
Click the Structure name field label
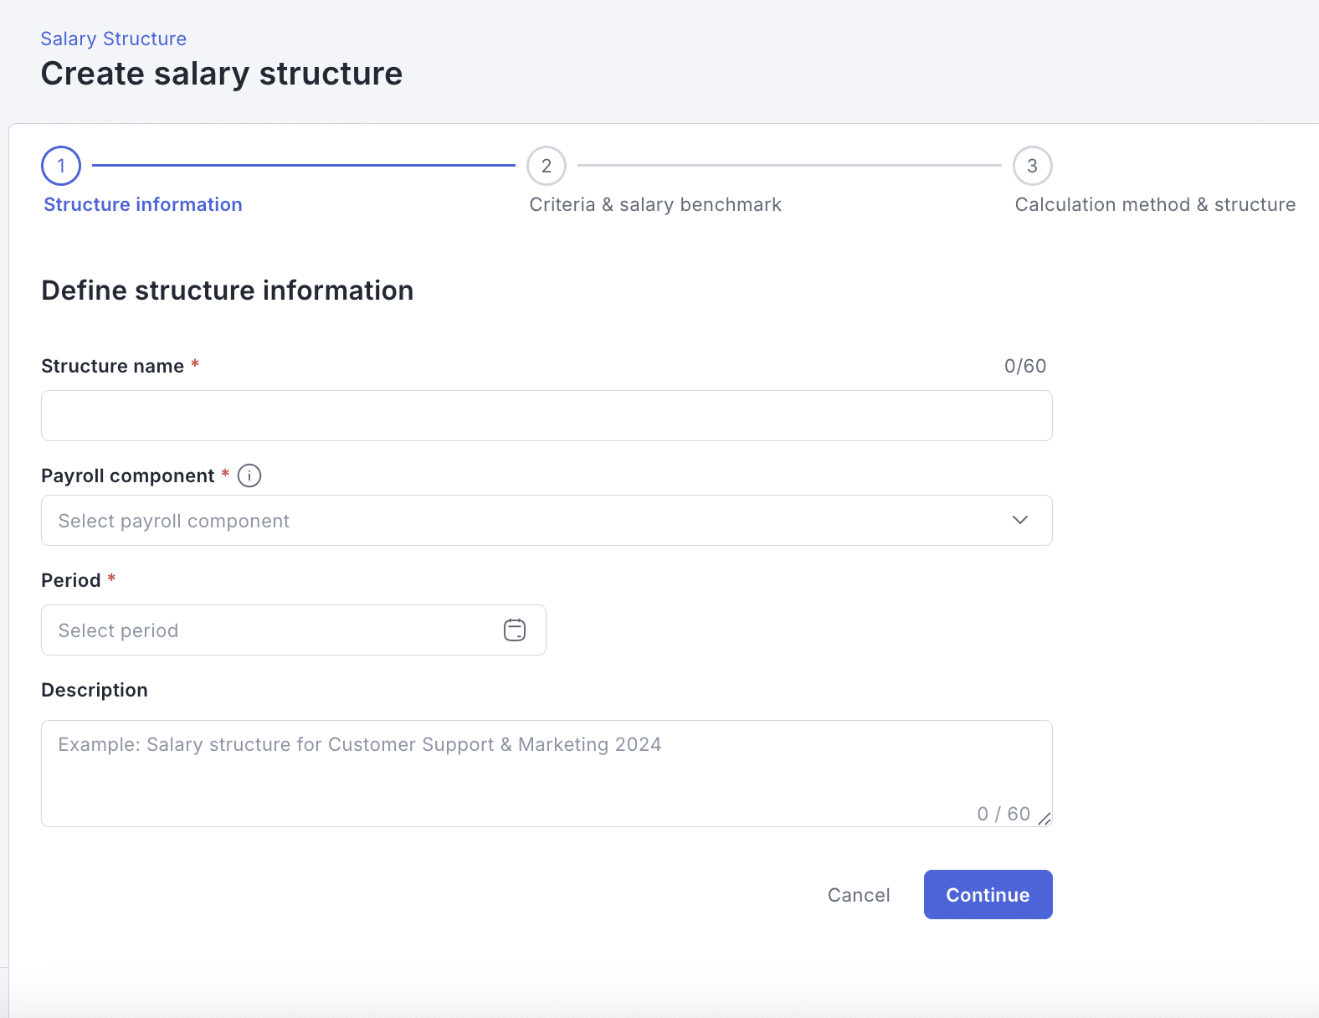(112, 366)
